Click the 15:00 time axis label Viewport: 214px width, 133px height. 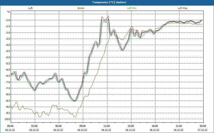(131, 126)
